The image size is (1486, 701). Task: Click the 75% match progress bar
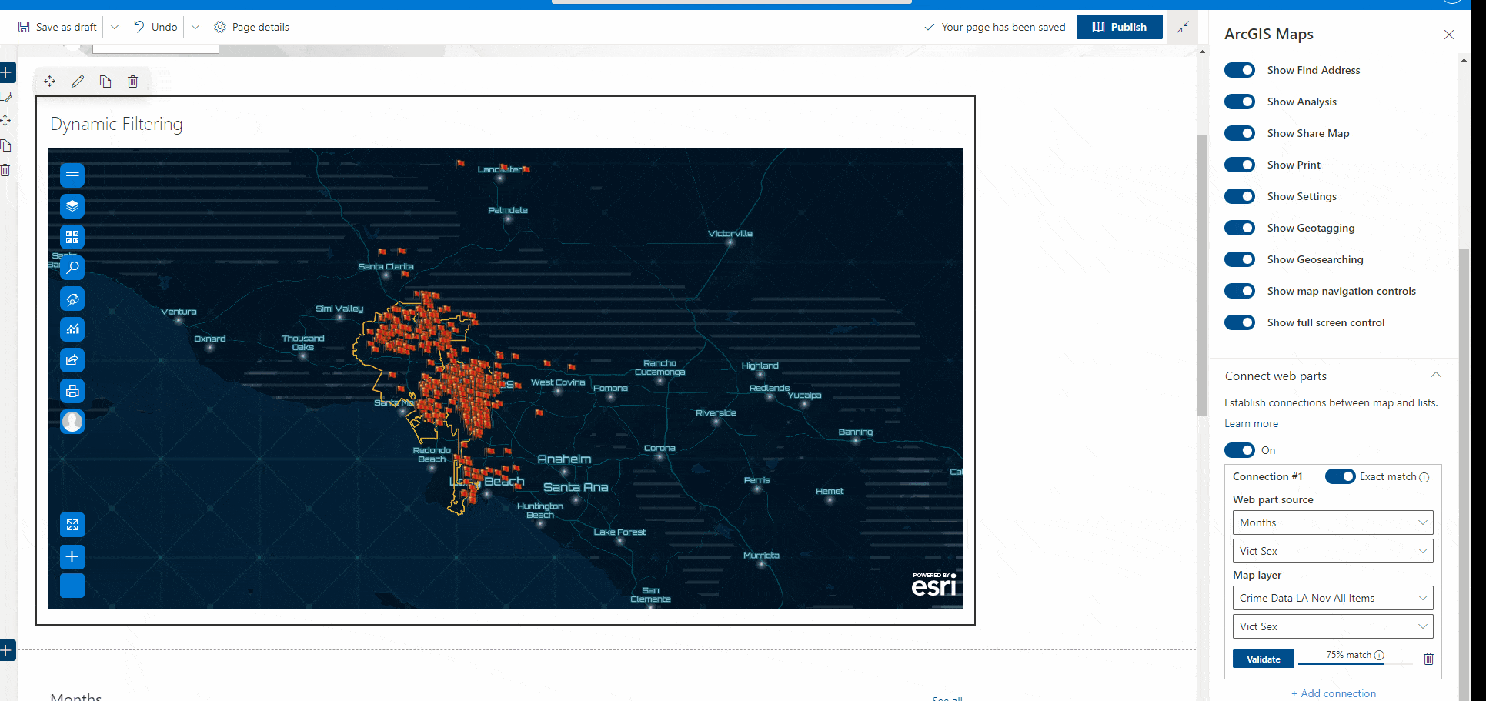tap(1355, 664)
